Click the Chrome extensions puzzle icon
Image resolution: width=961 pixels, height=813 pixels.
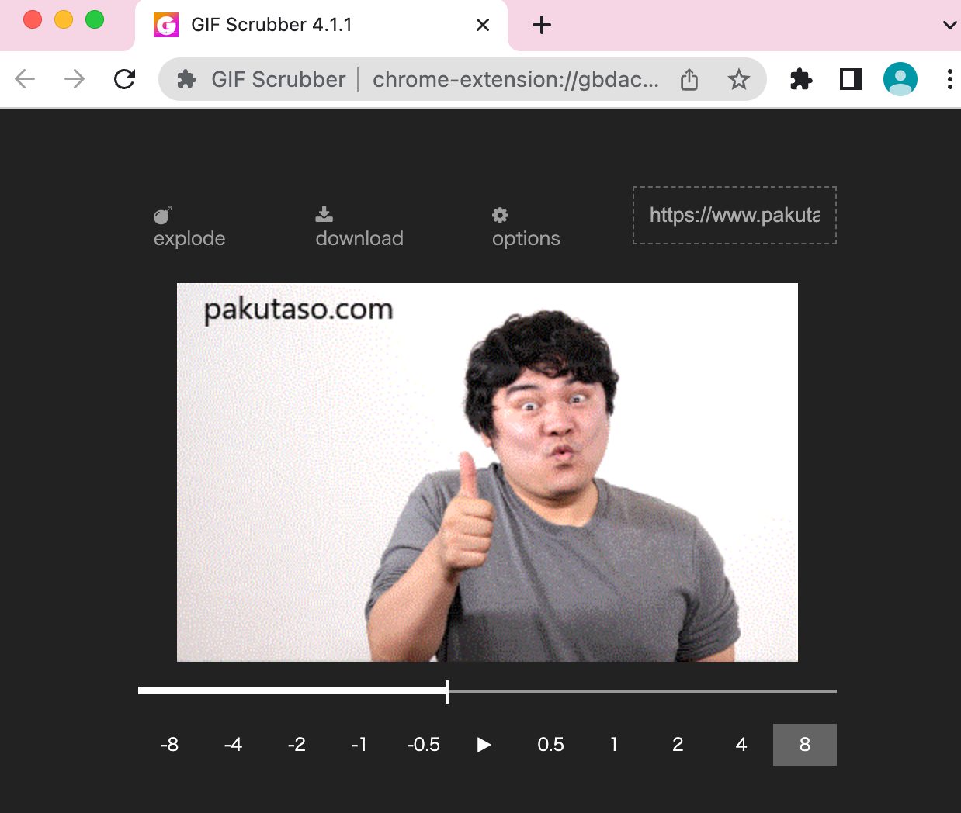pos(801,78)
